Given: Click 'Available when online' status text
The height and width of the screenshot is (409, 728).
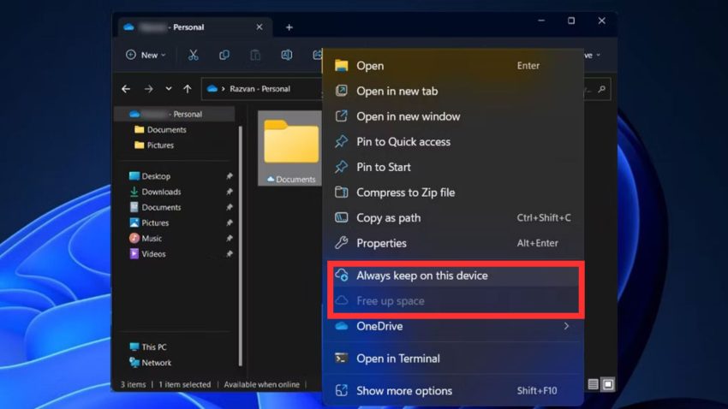Looking at the screenshot, I should [x=261, y=384].
